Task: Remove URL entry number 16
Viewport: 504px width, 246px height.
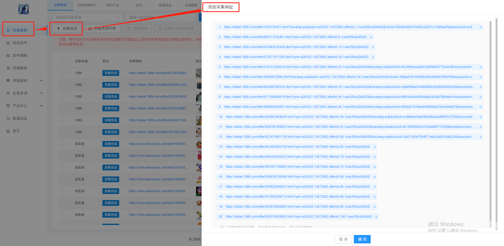Action: [374, 177]
